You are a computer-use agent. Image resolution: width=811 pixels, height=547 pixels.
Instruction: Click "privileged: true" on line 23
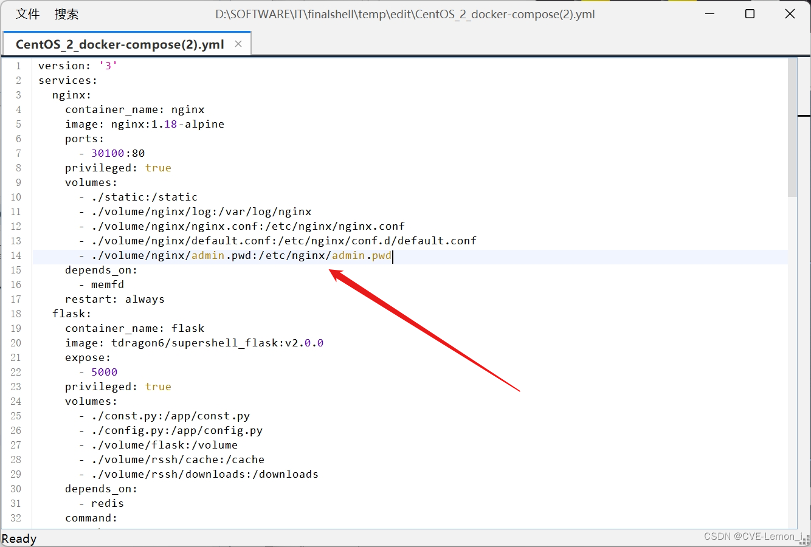(118, 387)
